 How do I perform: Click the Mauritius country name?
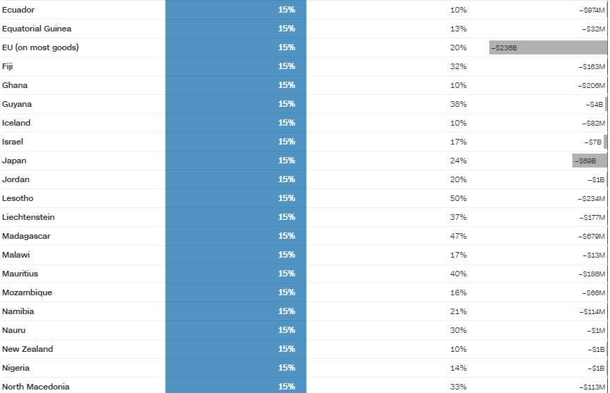tap(20, 274)
